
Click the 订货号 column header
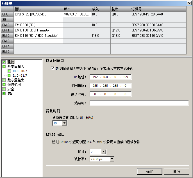158,9
